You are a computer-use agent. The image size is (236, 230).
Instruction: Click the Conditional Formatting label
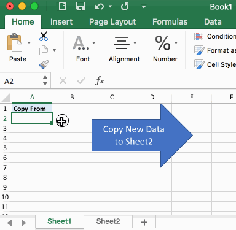coord(221,36)
